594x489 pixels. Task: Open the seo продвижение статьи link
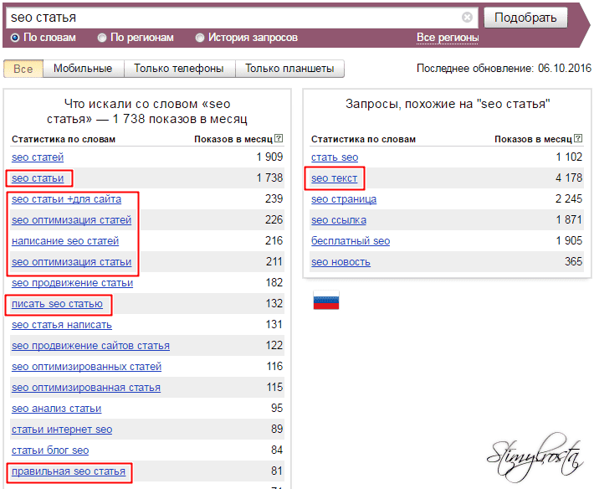coord(72,283)
